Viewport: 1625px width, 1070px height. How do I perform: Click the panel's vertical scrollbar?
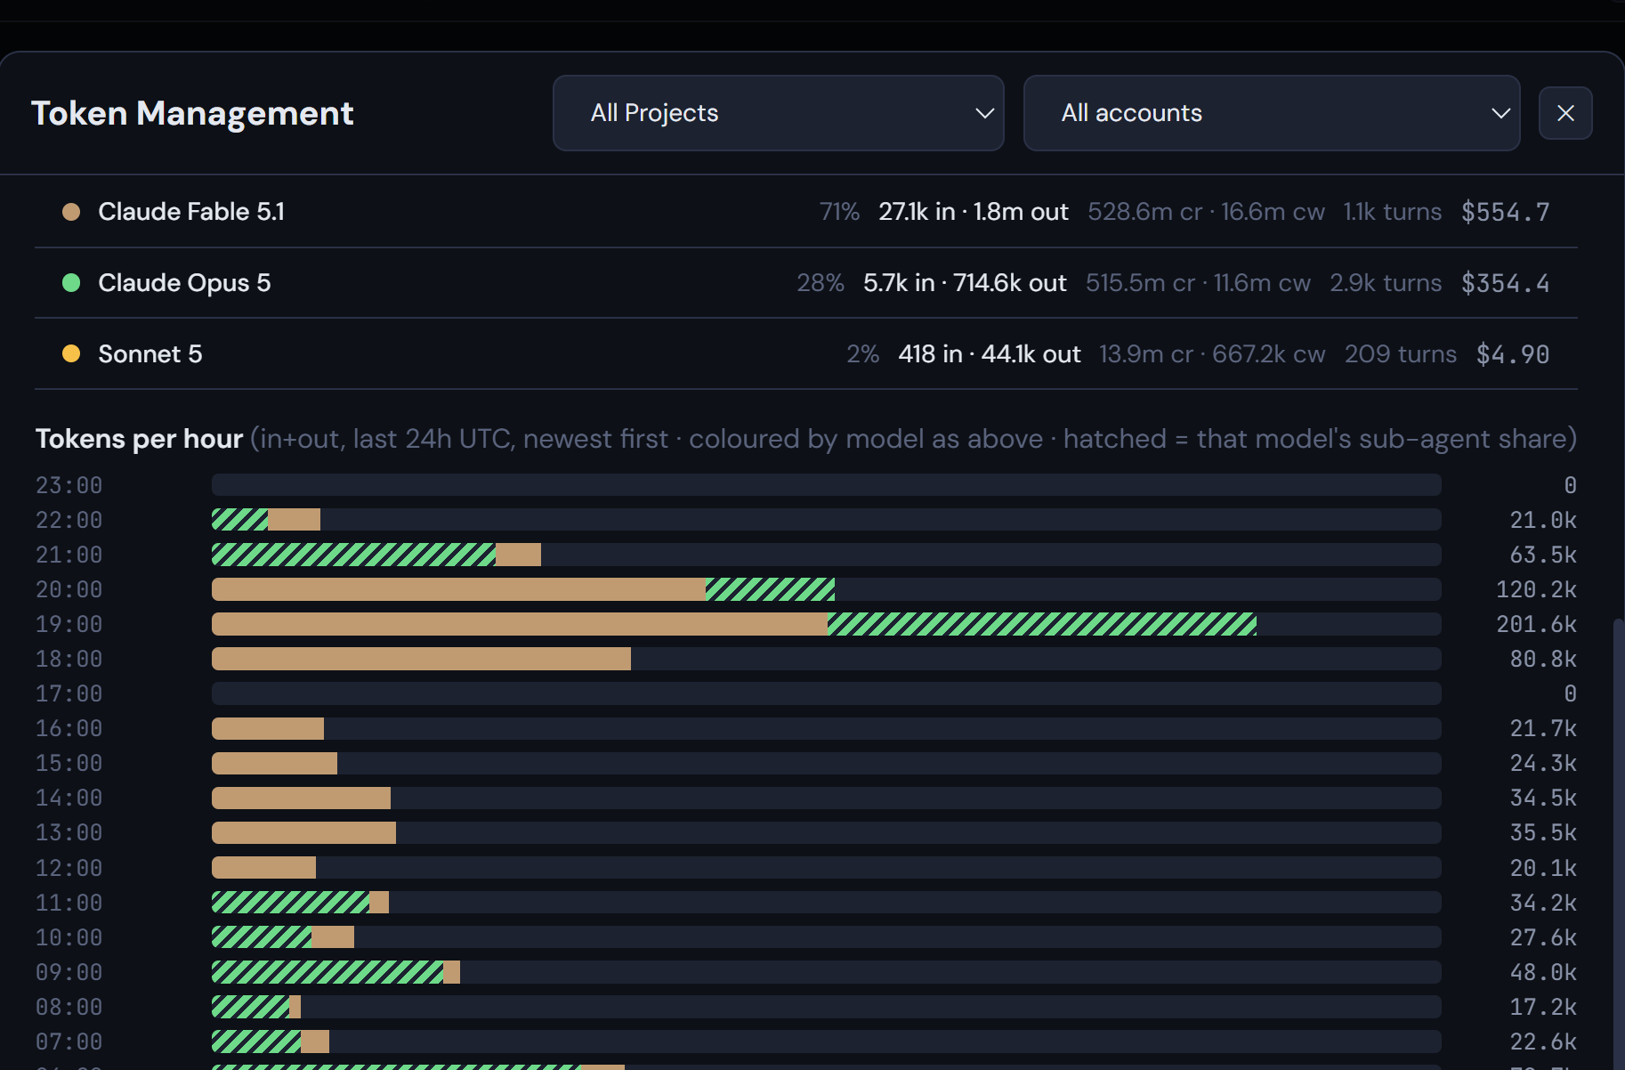pos(1619,844)
